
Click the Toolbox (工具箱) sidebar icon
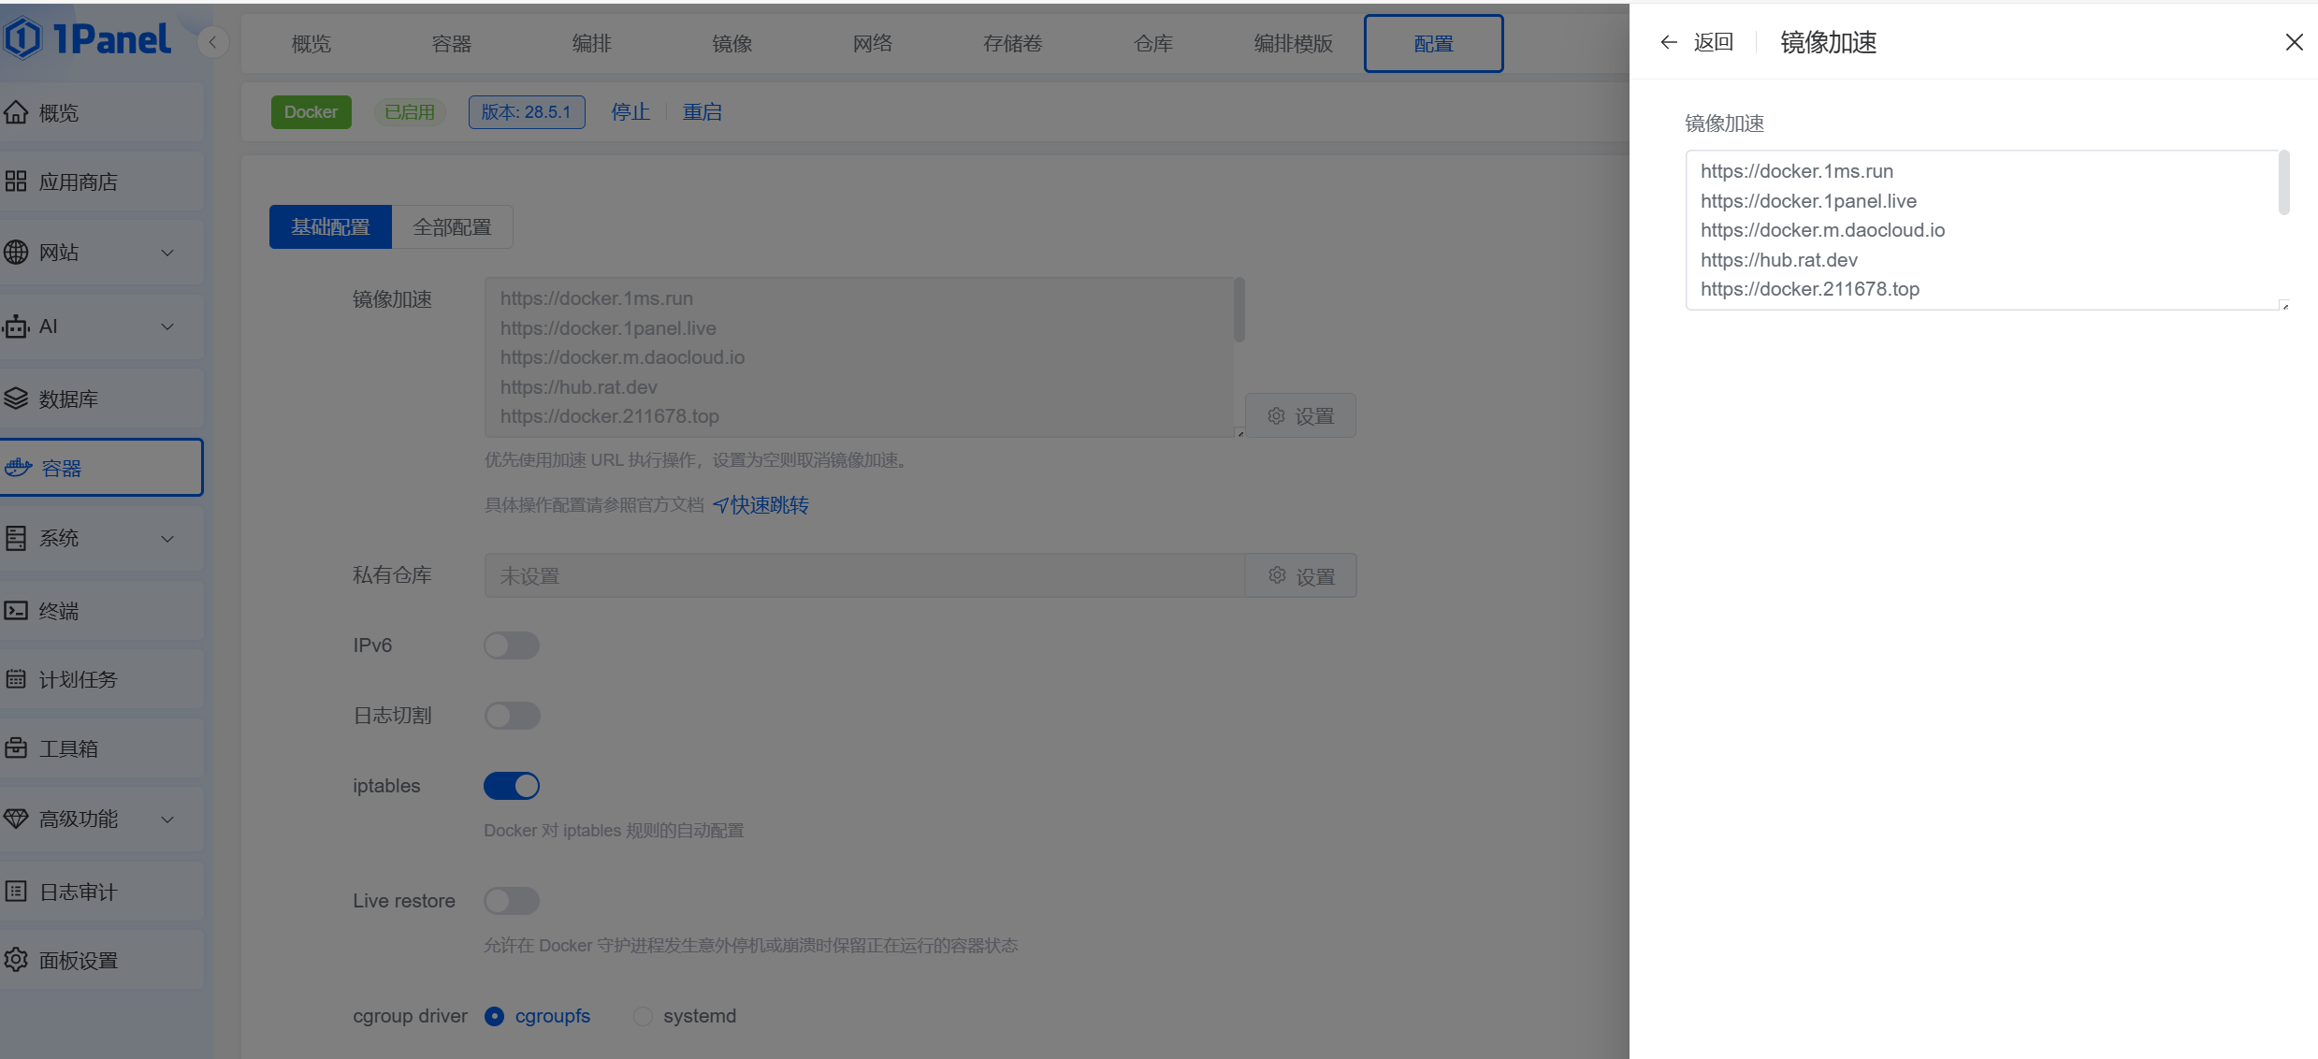pyautogui.click(x=16, y=748)
